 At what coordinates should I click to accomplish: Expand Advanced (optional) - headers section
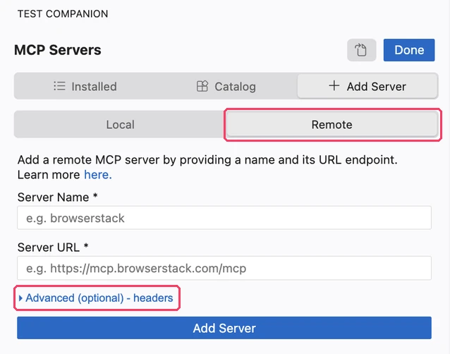[x=96, y=298]
